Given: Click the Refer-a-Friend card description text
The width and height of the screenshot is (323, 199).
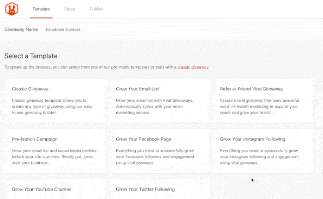Looking at the screenshot, I should click(261, 105).
